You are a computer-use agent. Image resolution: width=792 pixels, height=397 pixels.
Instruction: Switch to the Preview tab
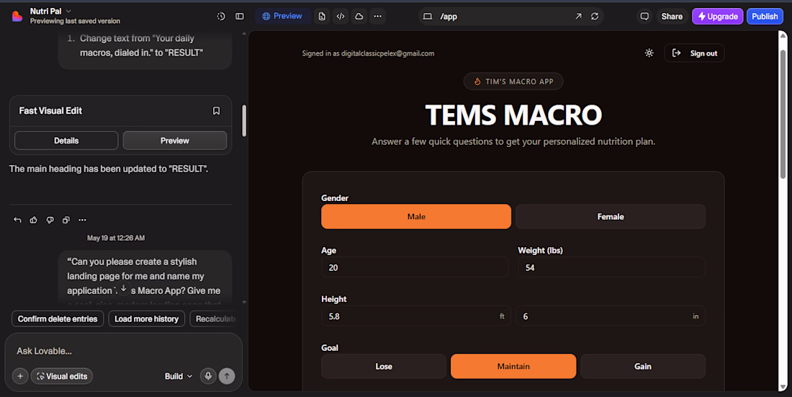click(282, 16)
